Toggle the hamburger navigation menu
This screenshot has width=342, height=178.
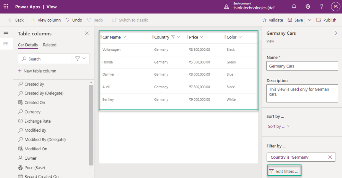(x=6, y=32)
